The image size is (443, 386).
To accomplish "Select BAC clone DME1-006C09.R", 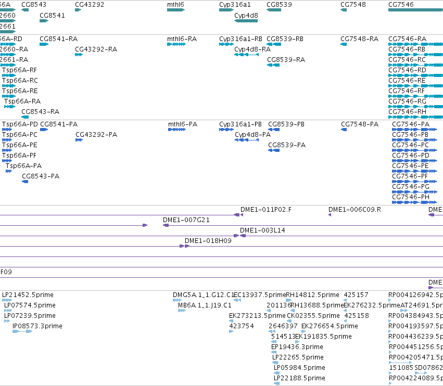I will [355, 210].
